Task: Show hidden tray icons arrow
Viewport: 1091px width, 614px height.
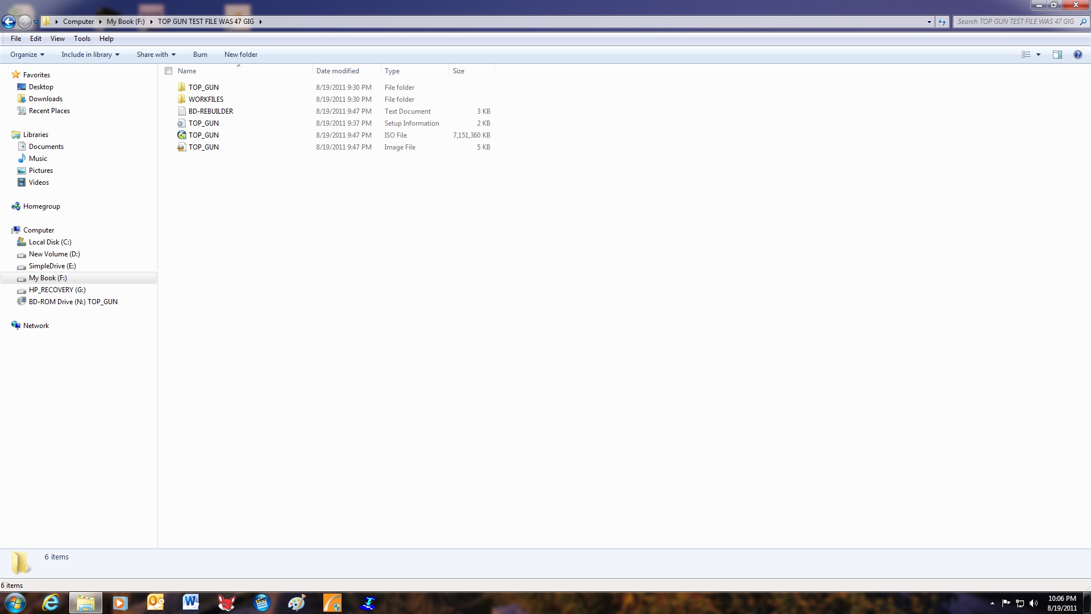Action: pyautogui.click(x=992, y=603)
